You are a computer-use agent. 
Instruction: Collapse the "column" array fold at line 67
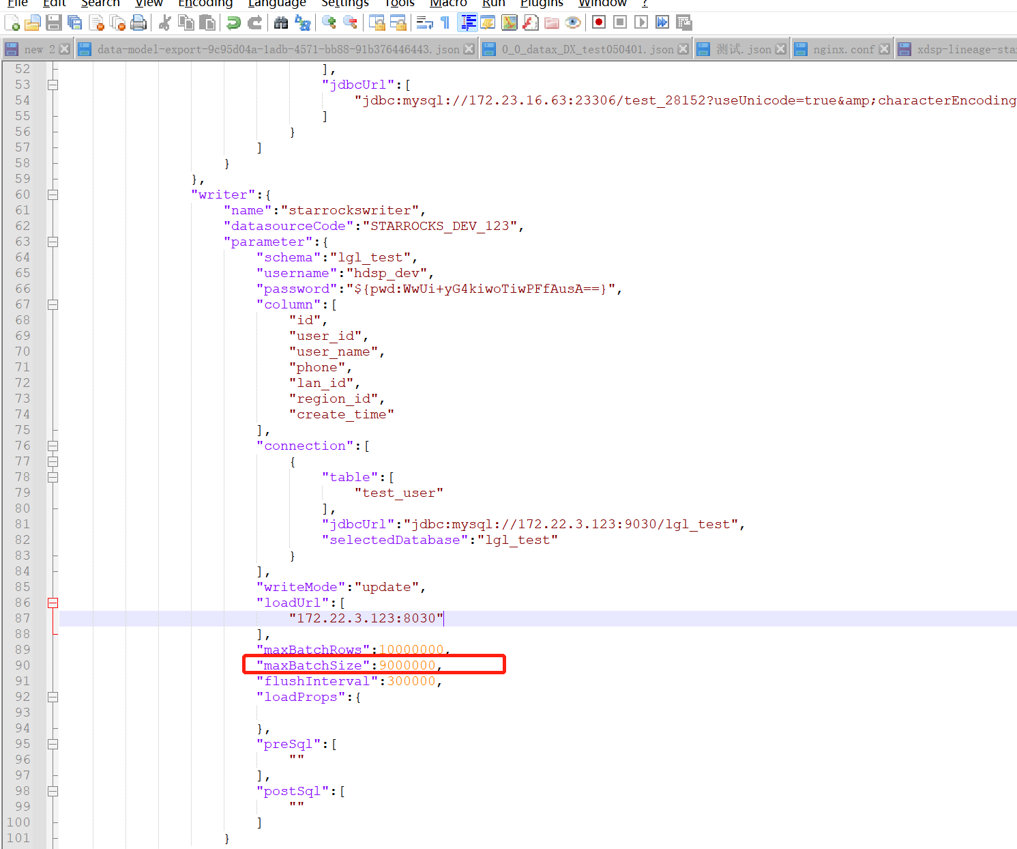[x=53, y=305]
